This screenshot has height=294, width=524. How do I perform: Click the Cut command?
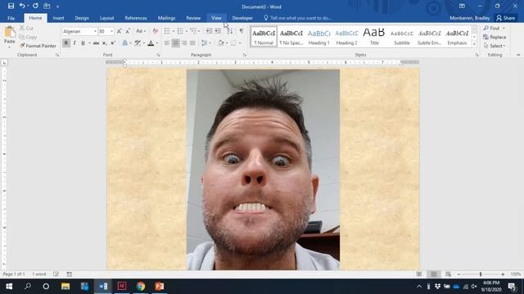coord(26,29)
